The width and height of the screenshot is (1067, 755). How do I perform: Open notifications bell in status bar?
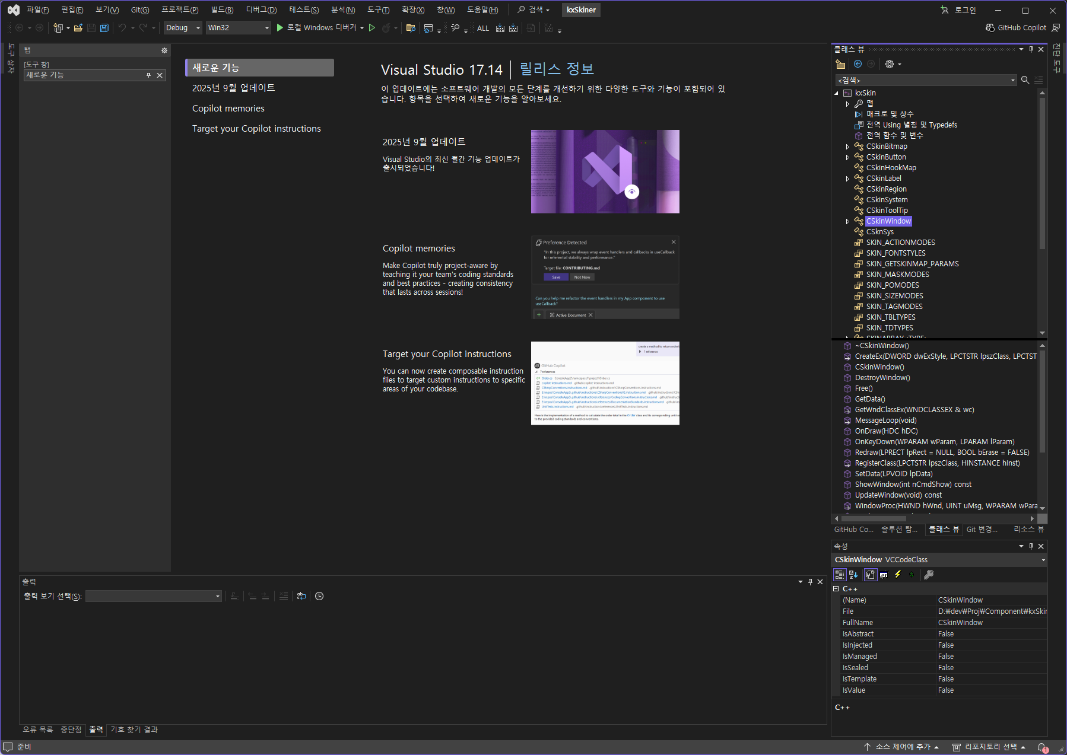click(1043, 747)
